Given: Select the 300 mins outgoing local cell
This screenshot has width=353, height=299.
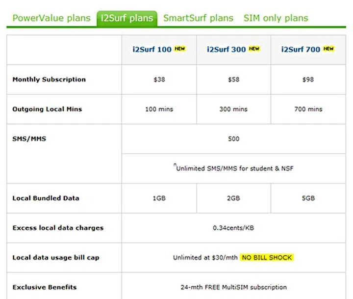Looking at the screenshot, I should point(234,109).
